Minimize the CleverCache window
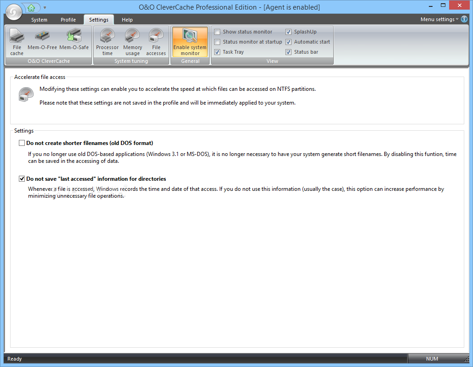This screenshot has height=367, width=473. 431,6
